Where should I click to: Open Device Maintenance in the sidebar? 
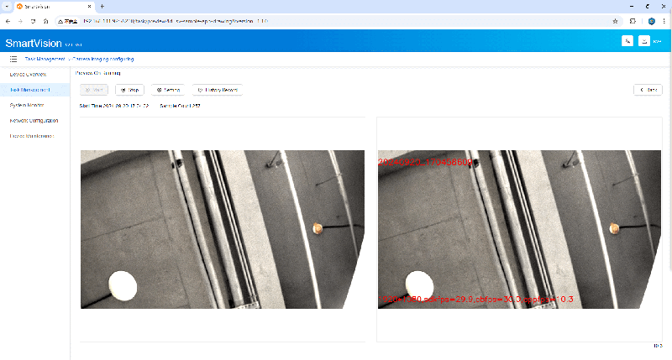pyautogui.click(x=32, y=136)
